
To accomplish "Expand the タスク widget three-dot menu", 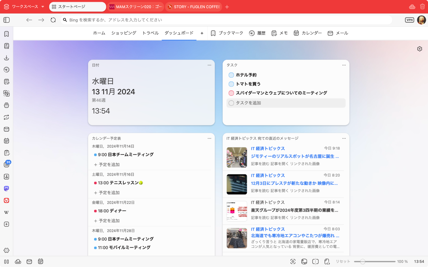I will 344,65.
